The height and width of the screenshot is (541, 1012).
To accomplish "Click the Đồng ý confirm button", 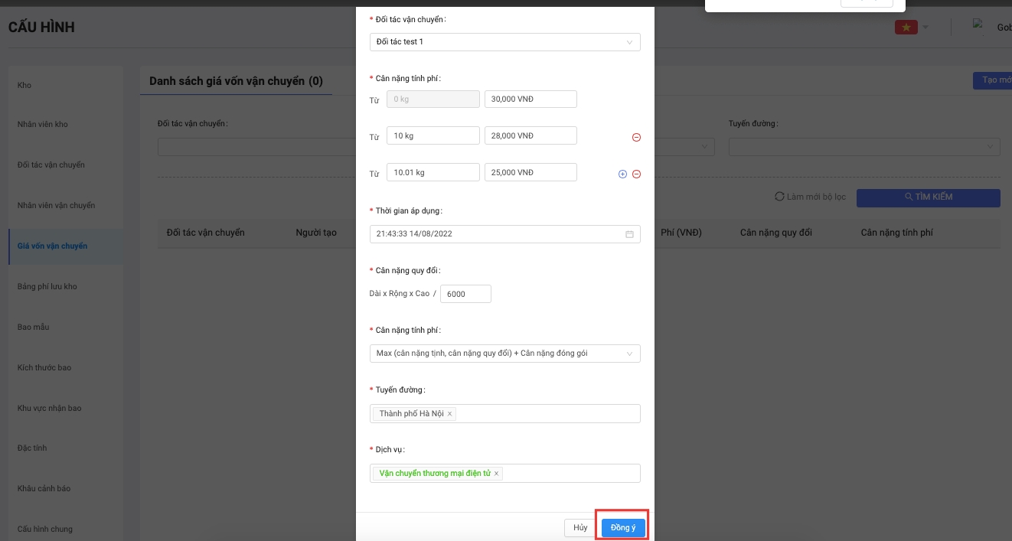I will (623, 528).
